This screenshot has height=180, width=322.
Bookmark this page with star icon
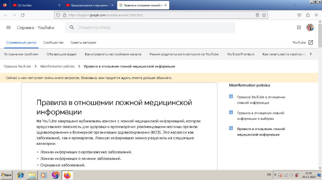click(x=264, y=15)
